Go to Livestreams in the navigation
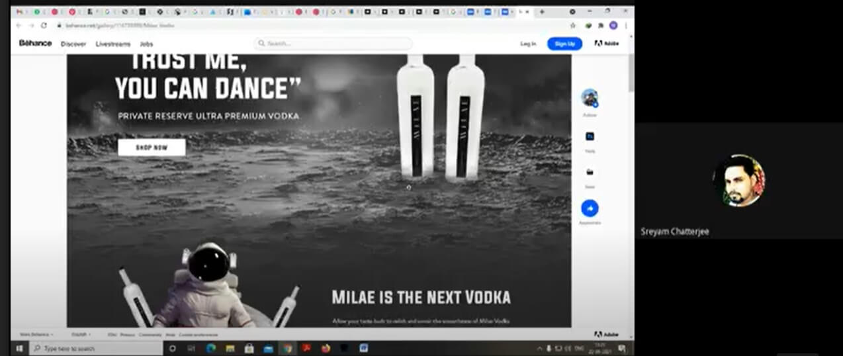 pos(113,44)
